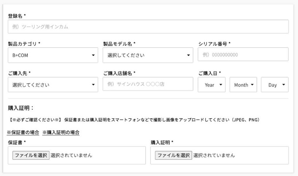Click the arrow icon in the ご購入先 select
This screenshot has height=176, width=298.
[x=93, y=85]
